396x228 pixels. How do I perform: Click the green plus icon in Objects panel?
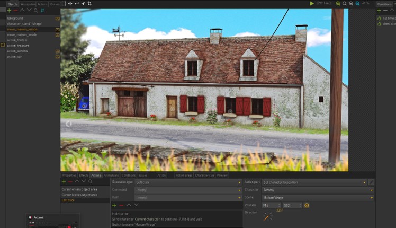pyautogui.click(x=9, y=10)
